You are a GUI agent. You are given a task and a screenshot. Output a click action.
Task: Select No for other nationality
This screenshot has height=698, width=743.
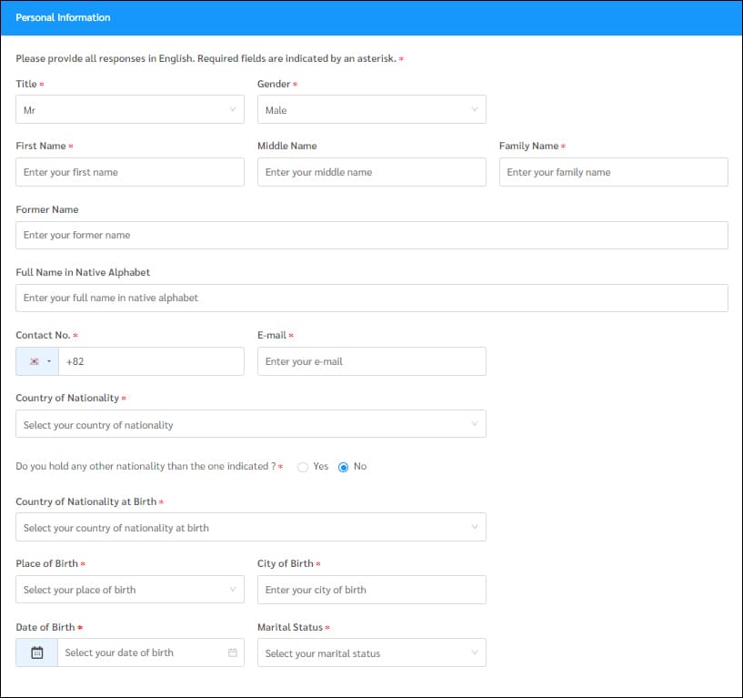[344, 467]
